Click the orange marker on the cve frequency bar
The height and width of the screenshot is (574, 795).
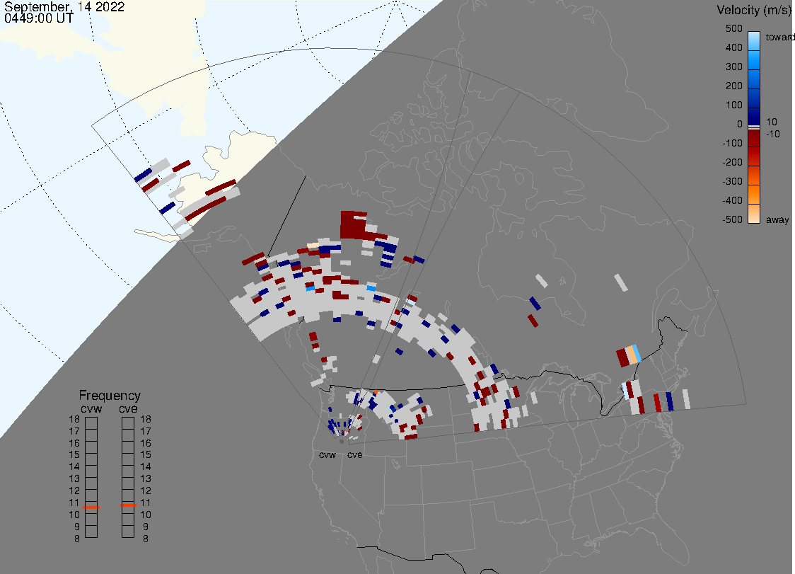pos(128,505)
